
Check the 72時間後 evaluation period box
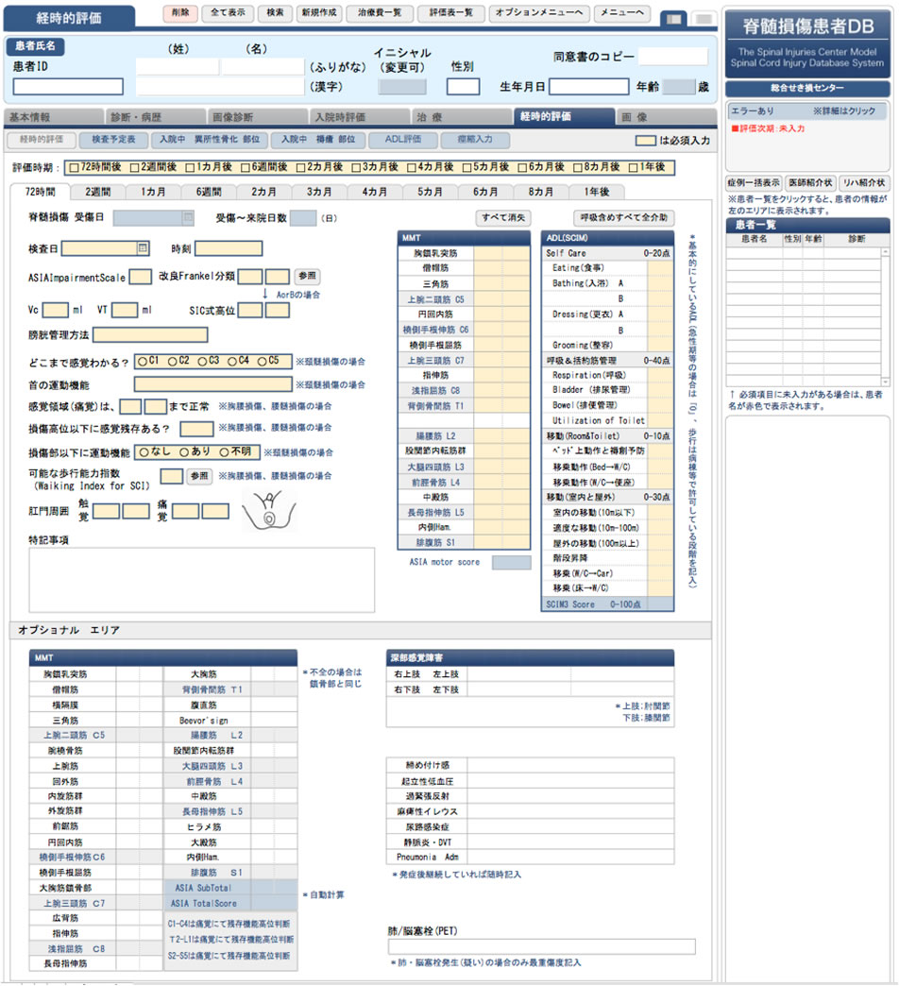(73, 167)
